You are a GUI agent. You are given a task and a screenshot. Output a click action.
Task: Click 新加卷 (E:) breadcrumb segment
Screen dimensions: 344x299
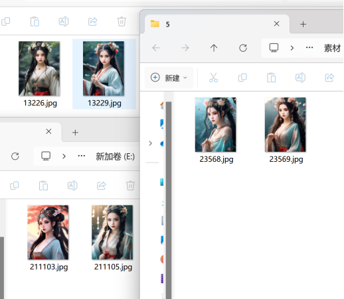115,156
